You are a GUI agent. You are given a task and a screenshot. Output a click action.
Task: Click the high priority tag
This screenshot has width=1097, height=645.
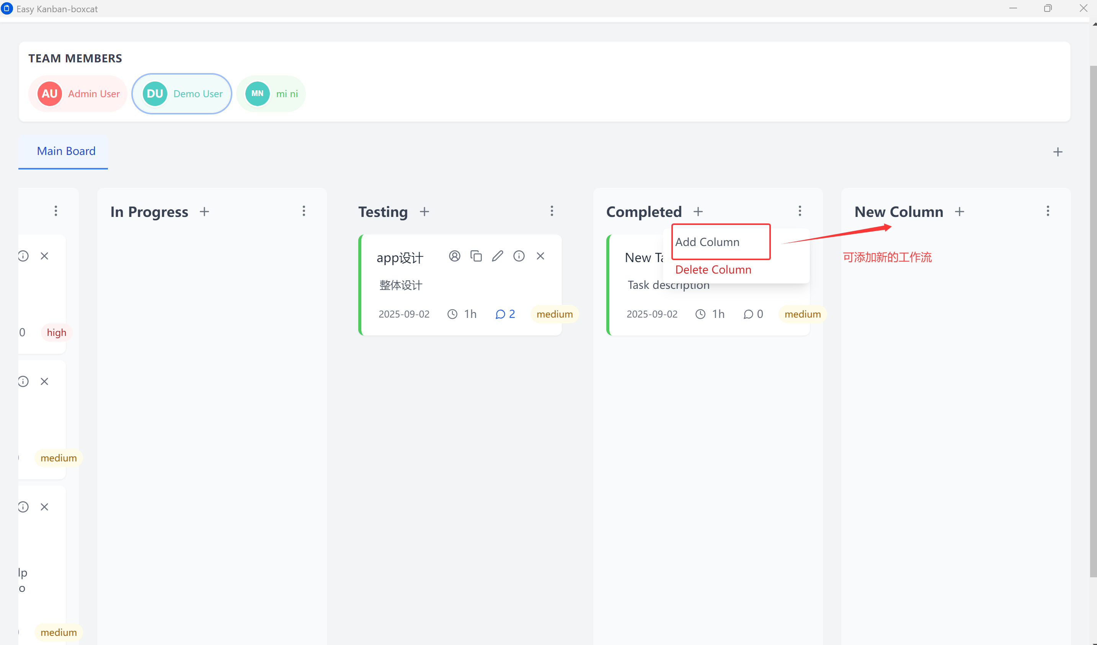pyautogui.click(x=57, y=332)
